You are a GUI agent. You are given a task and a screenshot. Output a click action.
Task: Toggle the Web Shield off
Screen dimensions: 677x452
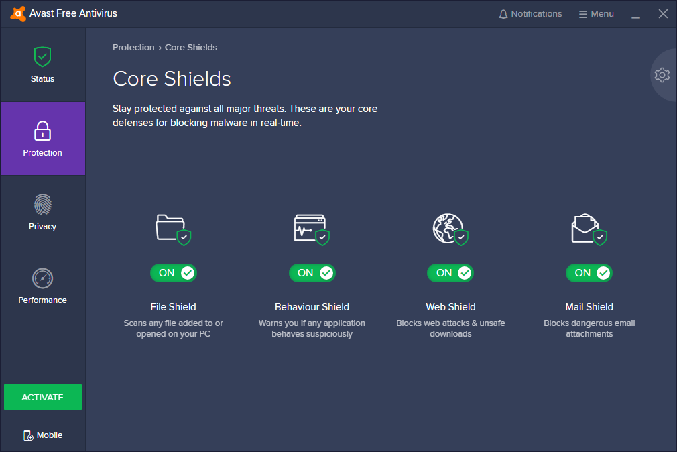coord(450,273)
